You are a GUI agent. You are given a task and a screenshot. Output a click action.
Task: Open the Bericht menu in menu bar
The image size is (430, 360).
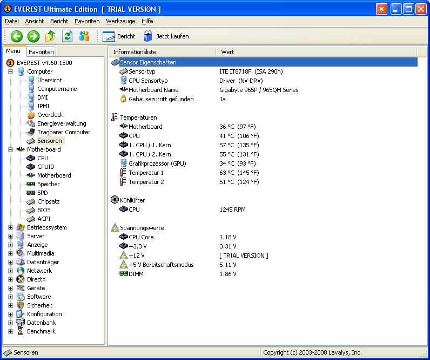coord(59,21)
